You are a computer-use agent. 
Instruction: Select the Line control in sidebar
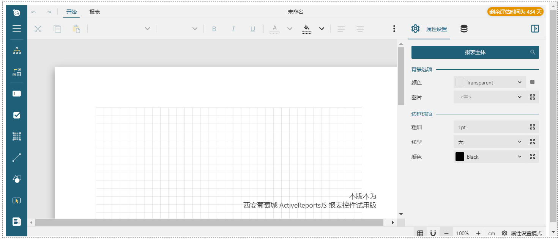click(17, 158)
